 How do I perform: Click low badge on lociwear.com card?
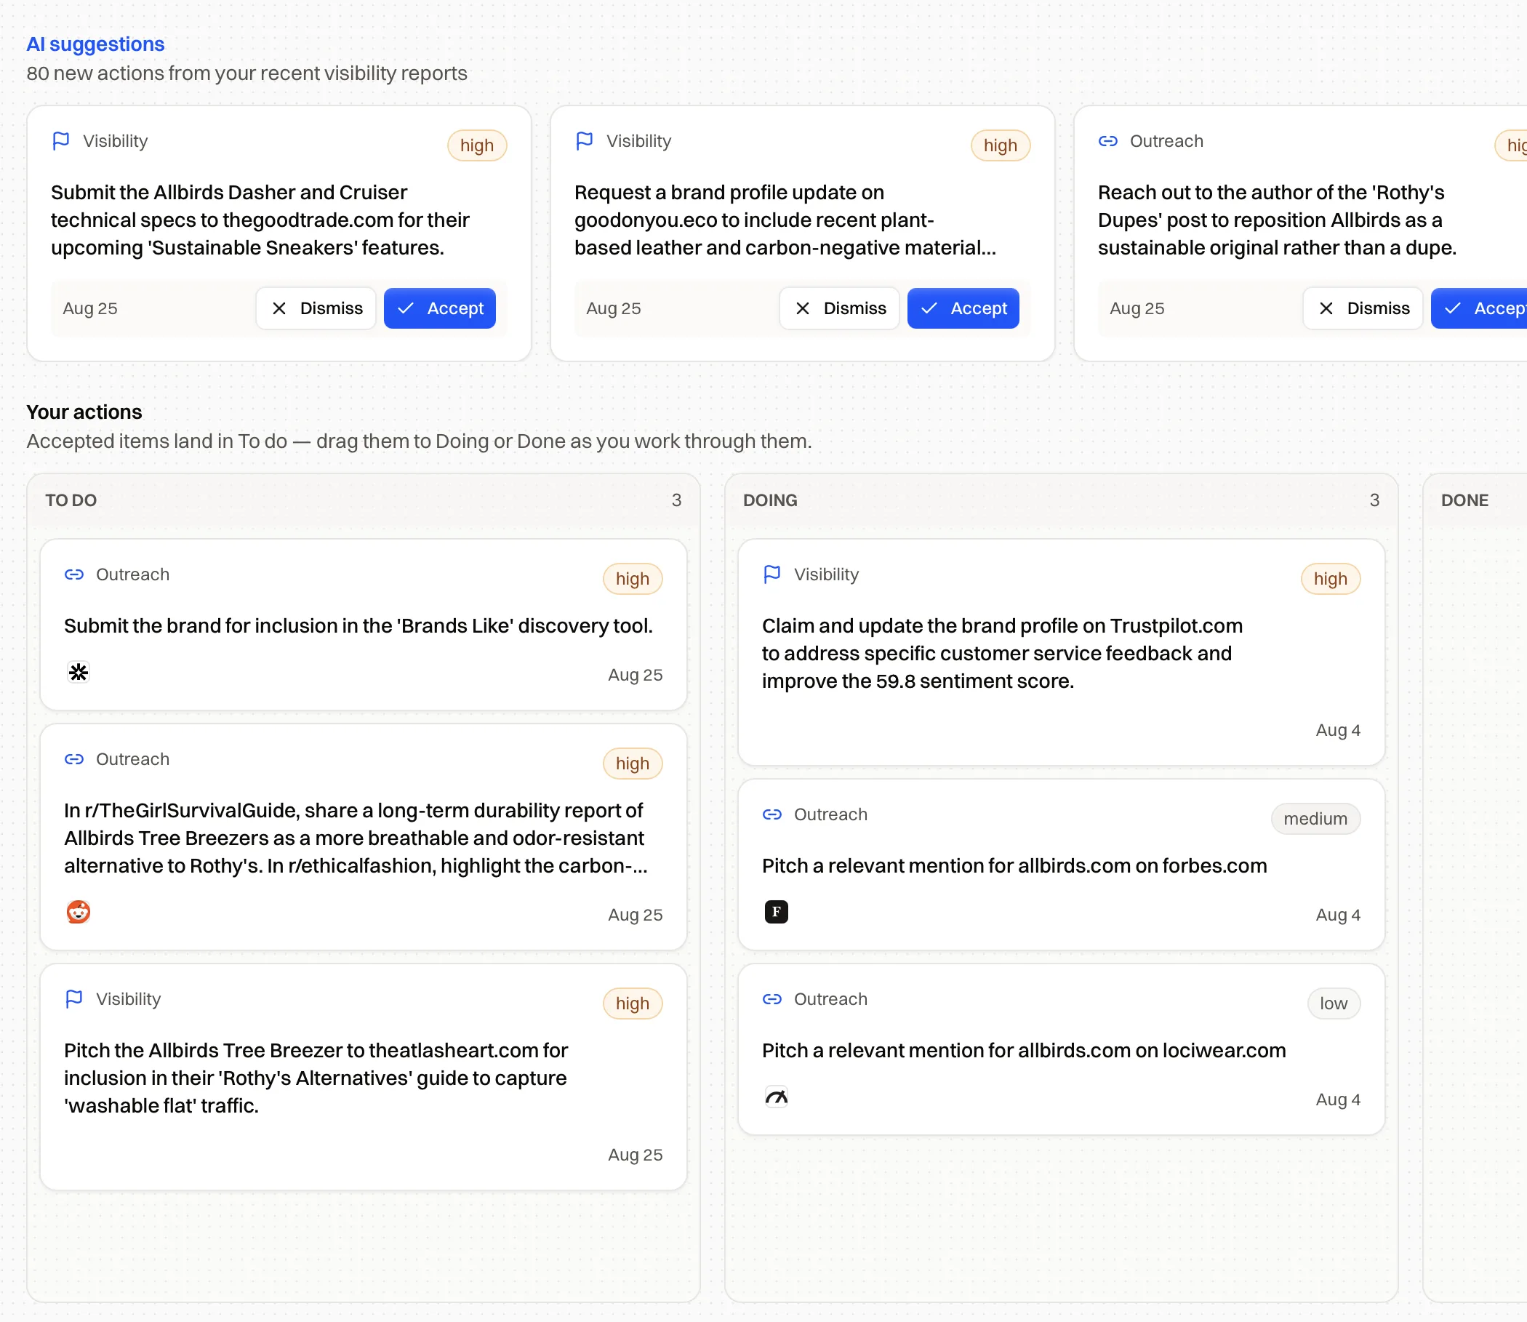click(1334, 1003)
